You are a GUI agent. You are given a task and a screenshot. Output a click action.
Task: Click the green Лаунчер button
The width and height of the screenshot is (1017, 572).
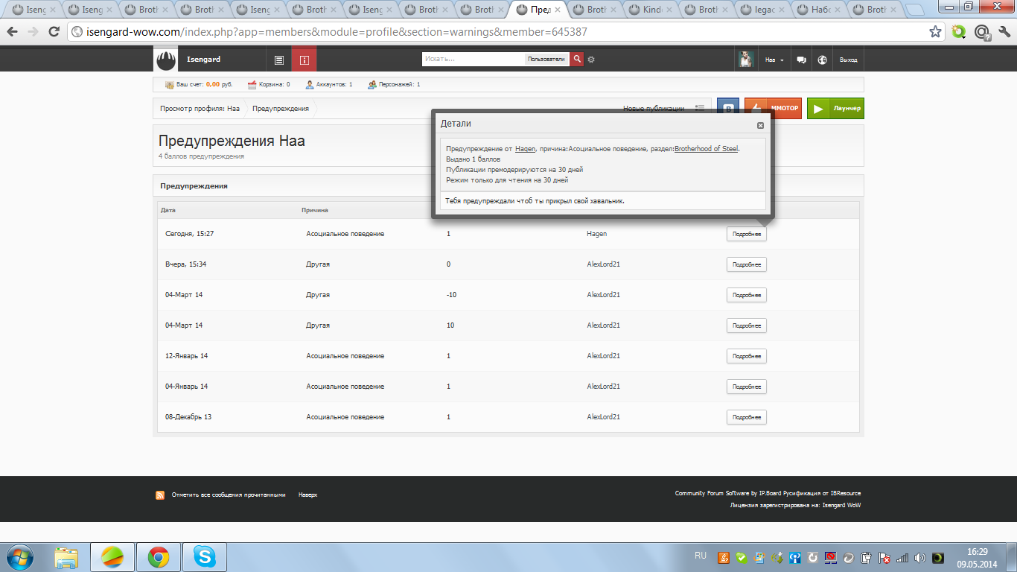pyautogui.click(x=835, y=108)
